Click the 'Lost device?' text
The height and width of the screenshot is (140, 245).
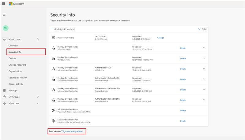click(x=55, y=131)
